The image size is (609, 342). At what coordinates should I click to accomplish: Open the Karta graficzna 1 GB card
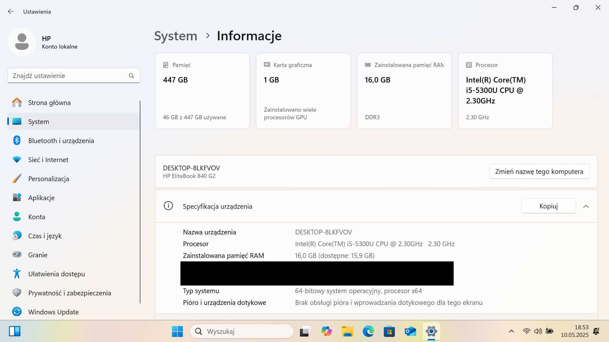click(303, 91)
